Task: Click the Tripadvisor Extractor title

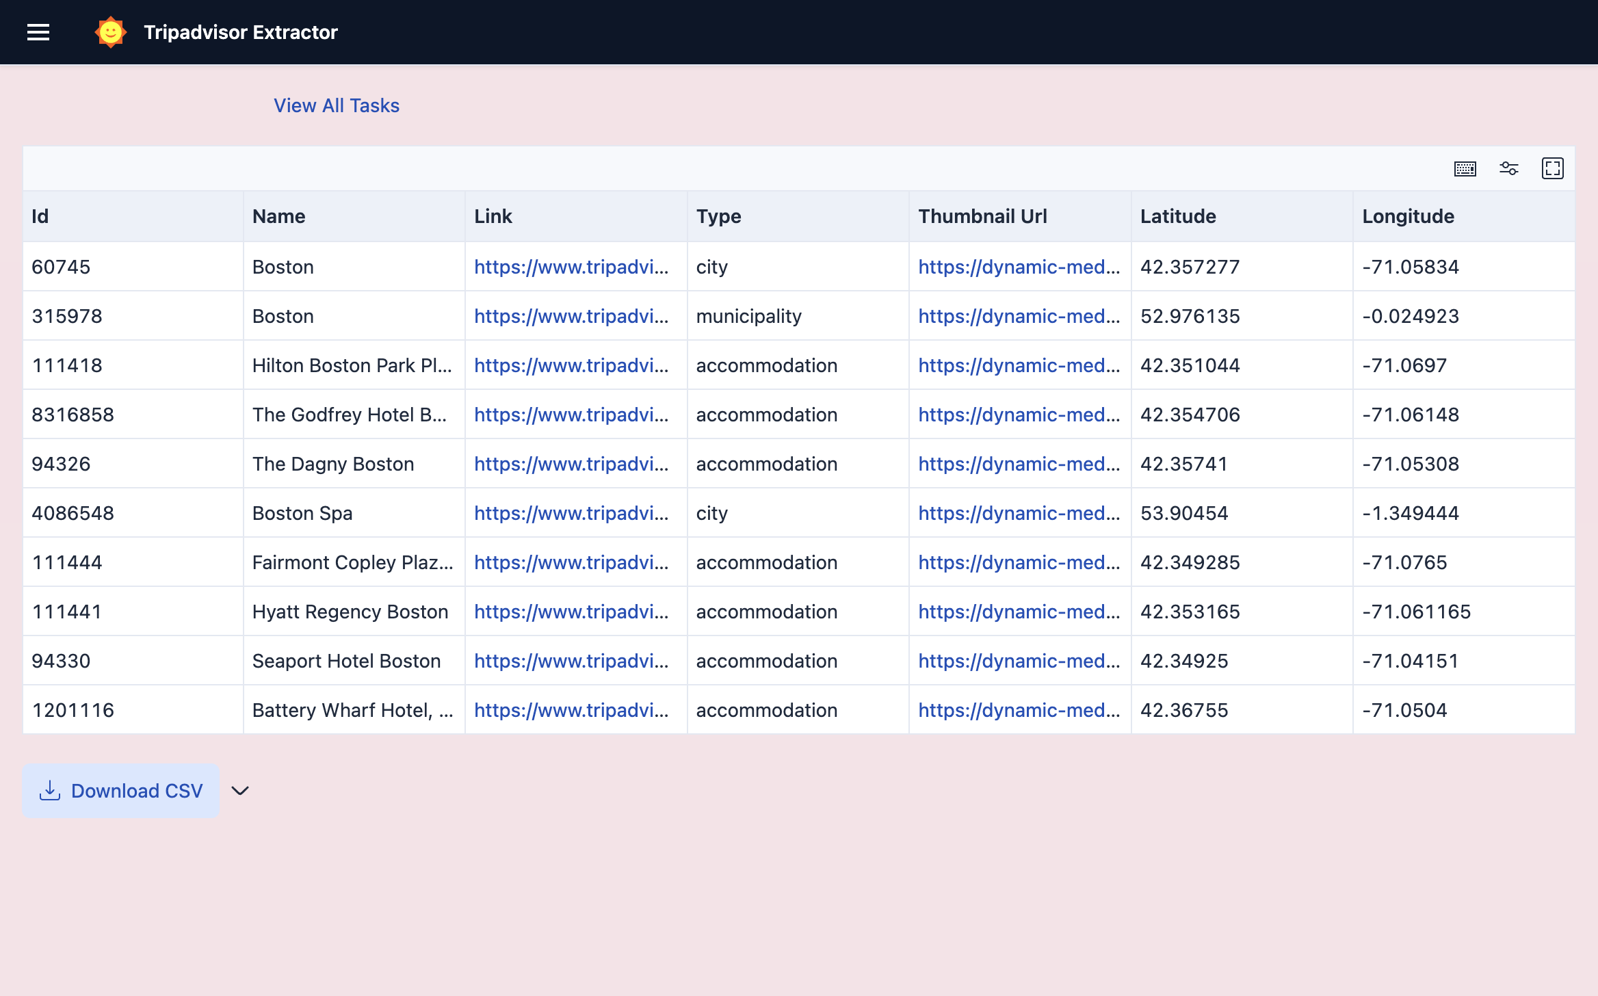Action: click(241, 32)
